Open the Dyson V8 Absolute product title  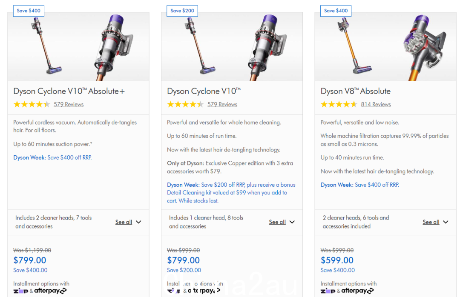coord(356,91)
